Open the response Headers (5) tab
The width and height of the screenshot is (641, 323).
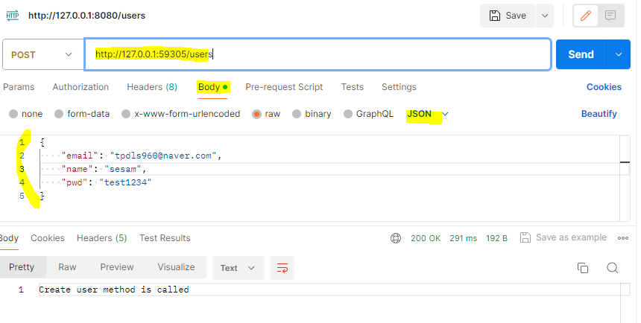coord(102,238)
